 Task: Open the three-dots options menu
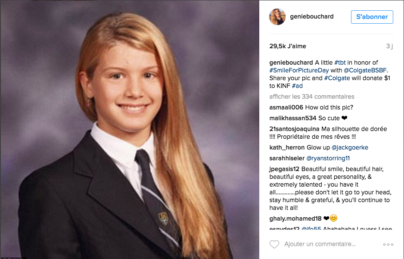click(388, 244)
